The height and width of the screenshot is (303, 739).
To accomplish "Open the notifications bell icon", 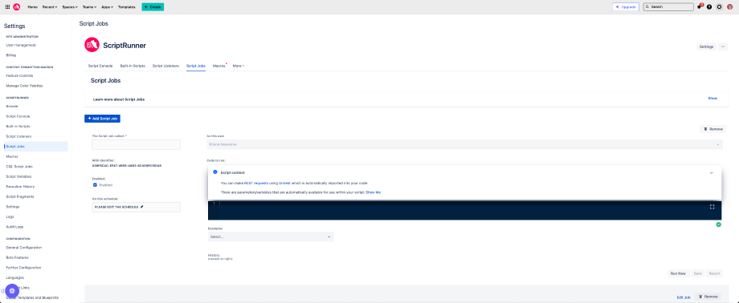I will [x=700, y=6].
